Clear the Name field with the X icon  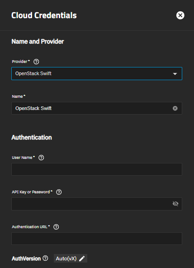175,108
